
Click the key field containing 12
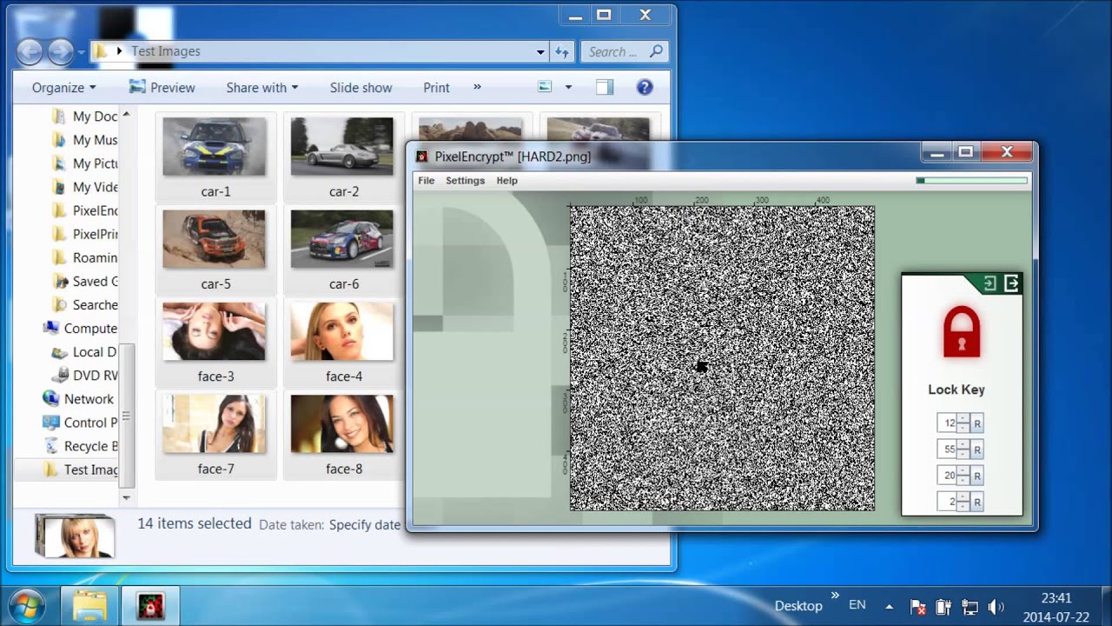(947, 423)
